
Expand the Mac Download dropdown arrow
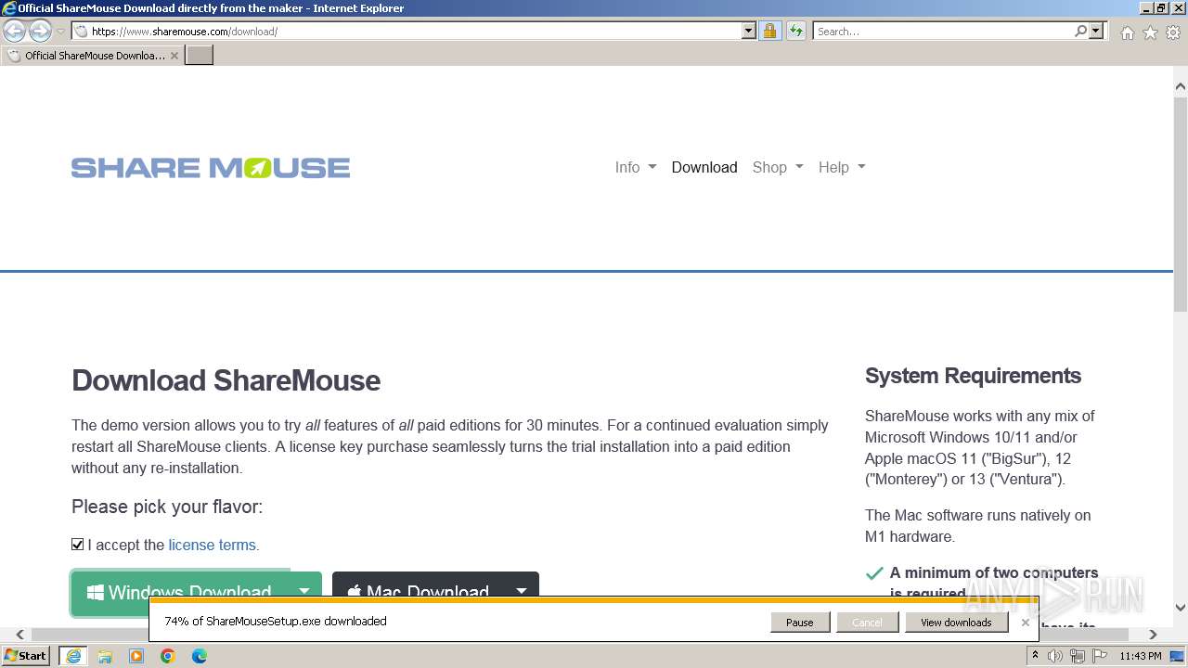coord(522,592)
